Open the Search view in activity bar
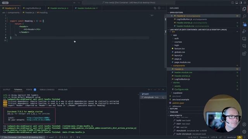The height and width of the screenshot is (139, 248). tap(244, 16)
